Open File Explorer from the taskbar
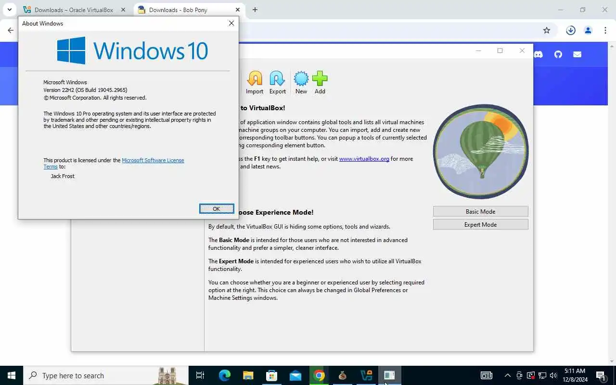The image size is (616, 385). tap(248, 375)
